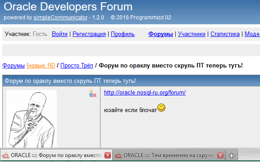This screenshot has height=162, width=260.
Task: Show new posts via [новые:16] link
Action: (x=41, y=65)
